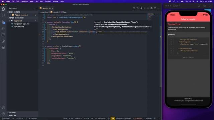Click the git commit navigation icon in toolbar
The image size is (214, 120).
[x=141, y=8]
